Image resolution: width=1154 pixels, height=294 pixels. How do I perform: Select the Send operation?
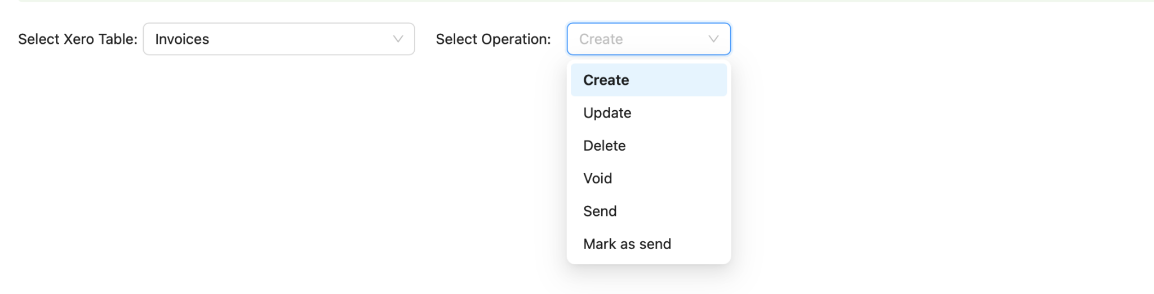pos(649,211)
